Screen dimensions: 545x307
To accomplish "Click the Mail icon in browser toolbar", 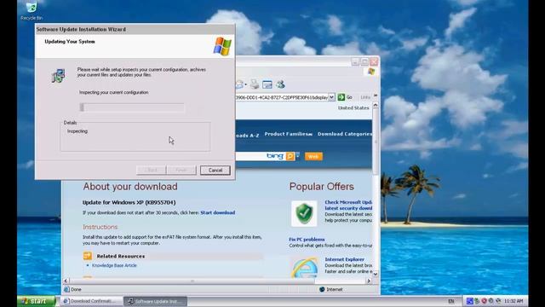I will pos(239,84).
